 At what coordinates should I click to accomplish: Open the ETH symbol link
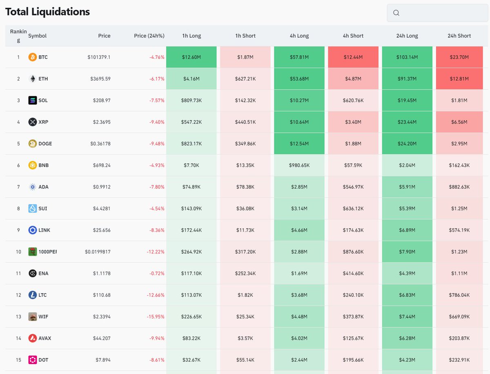pos(43,79)
